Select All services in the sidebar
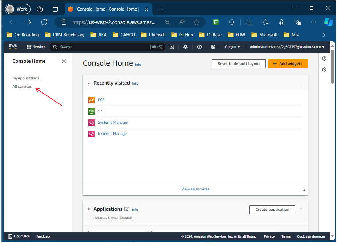Viewport: 337px width, 243px height. point(22,87)
